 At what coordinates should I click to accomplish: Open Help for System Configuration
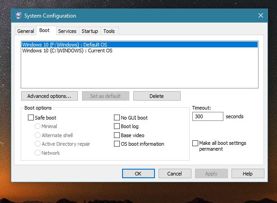(248, 173)
